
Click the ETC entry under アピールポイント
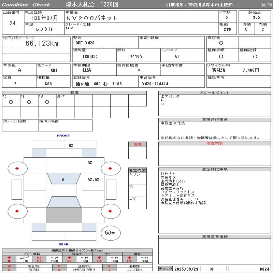(164, 104)
